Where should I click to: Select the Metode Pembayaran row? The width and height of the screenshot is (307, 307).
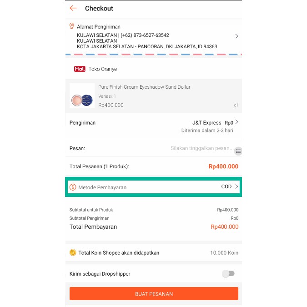tap(136, 187)
